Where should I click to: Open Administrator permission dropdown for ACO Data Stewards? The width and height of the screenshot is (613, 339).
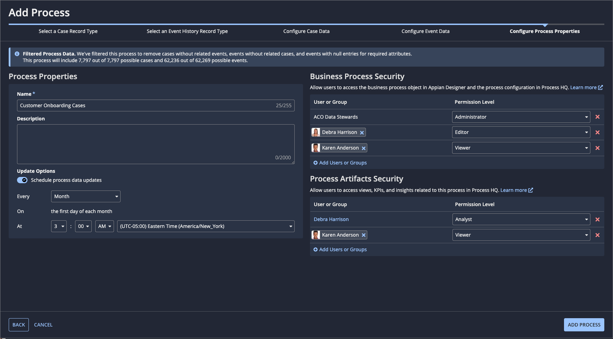pos(521,117)
